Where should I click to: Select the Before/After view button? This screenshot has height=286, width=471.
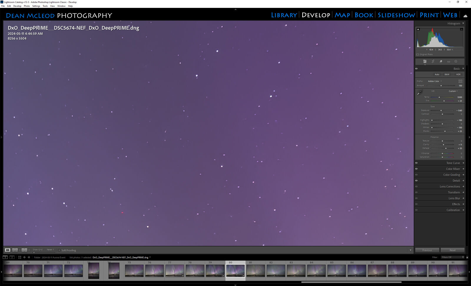click(x=24, y=250)
